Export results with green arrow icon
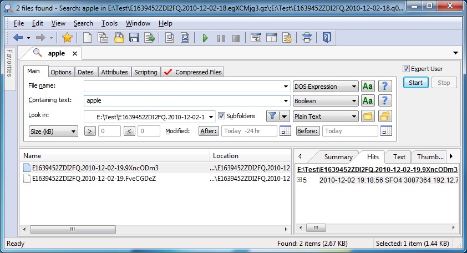The height and width of the screenshot is (253, 467). point(150,38)
